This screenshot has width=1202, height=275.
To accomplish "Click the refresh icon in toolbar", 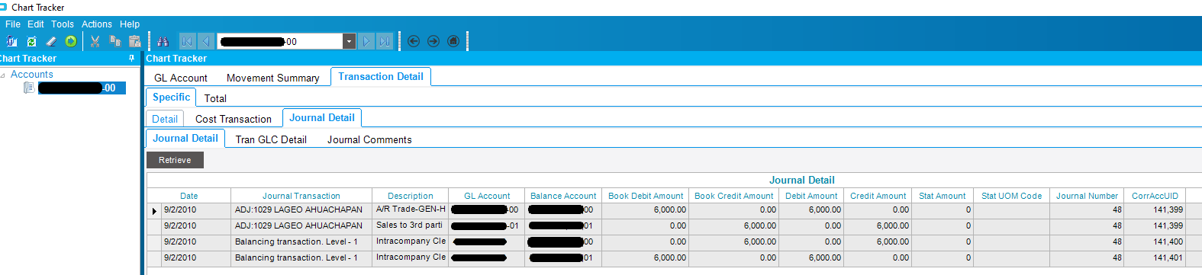I will (31, 41).
